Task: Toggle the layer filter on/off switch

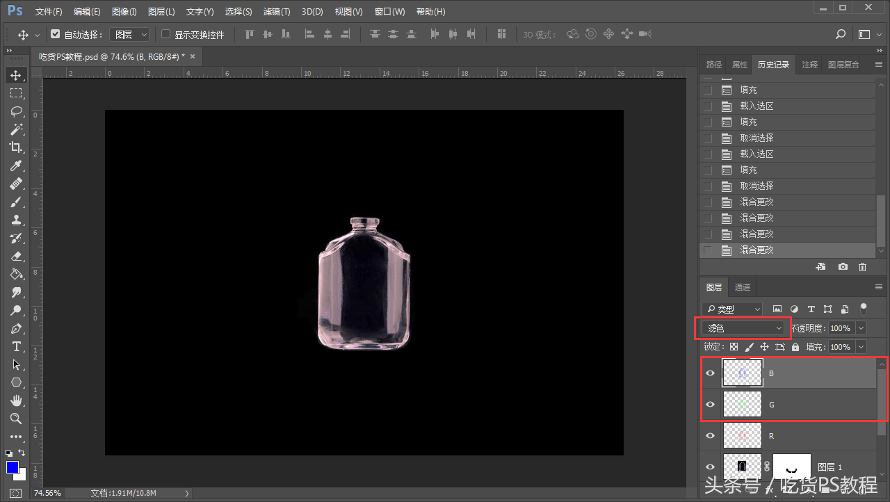Action: tap(864, 308)
